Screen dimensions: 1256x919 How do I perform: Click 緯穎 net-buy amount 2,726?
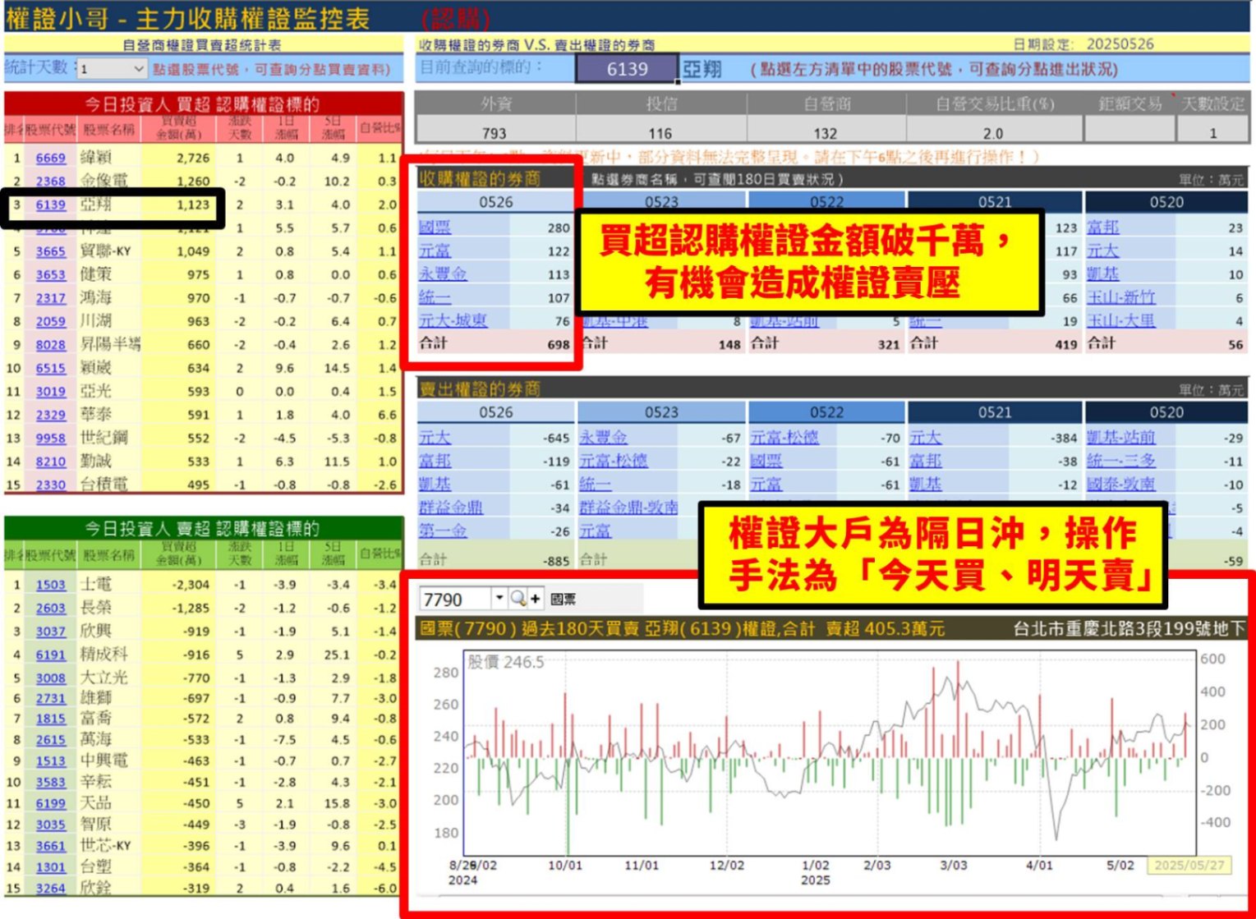[194, 158]
